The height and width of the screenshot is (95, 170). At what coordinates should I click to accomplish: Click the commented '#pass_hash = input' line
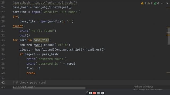coord(45,3)
